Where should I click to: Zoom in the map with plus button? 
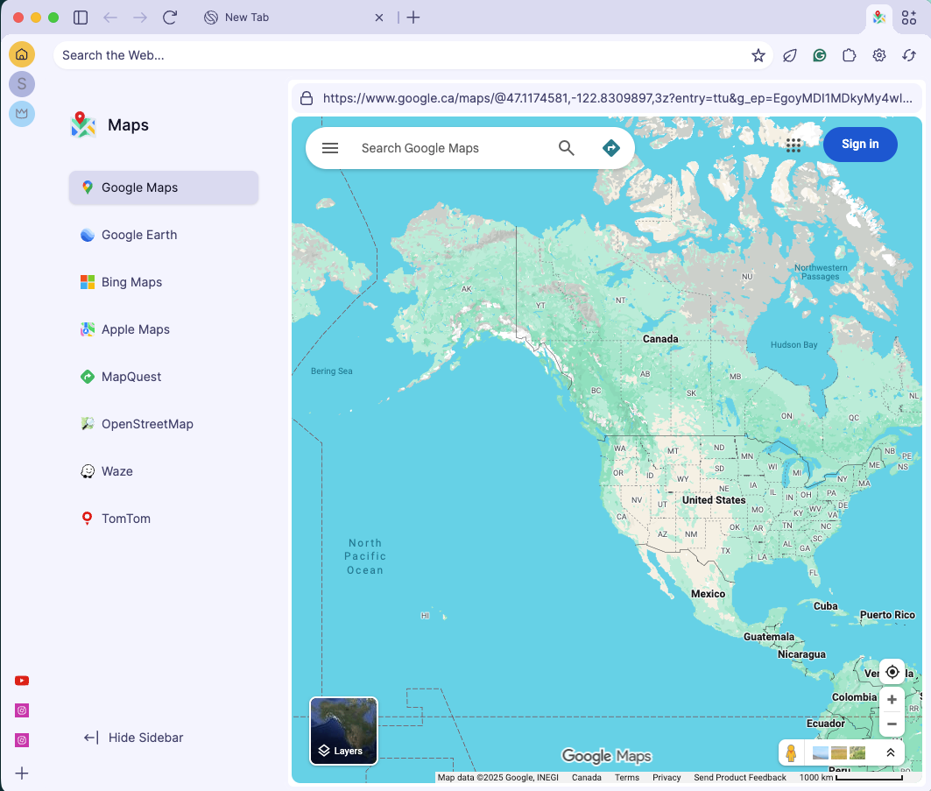892,699
